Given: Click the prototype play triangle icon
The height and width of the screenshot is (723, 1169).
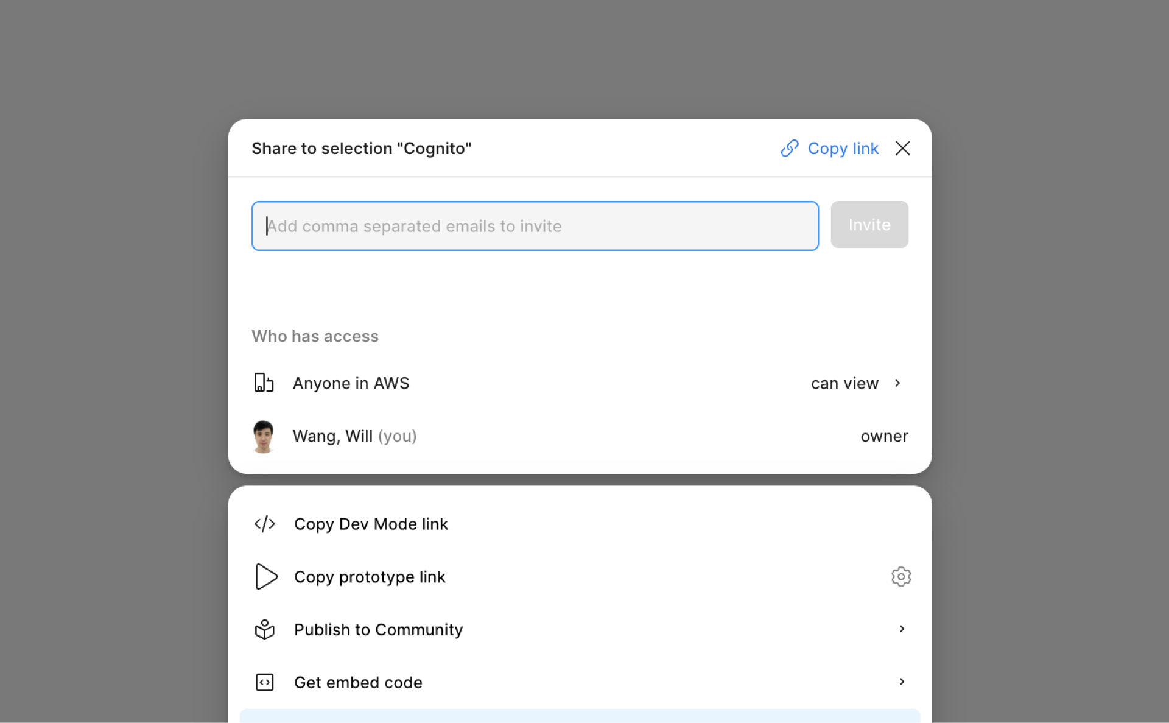Looking at the screenshot, I should (266, 577).
